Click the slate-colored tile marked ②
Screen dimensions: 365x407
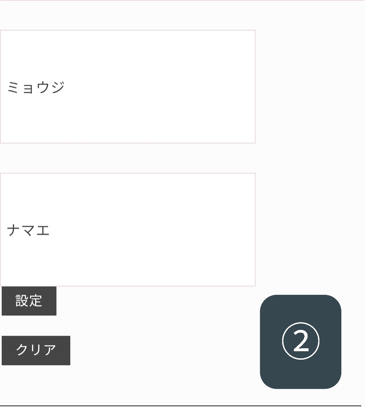tap(300, 341)
